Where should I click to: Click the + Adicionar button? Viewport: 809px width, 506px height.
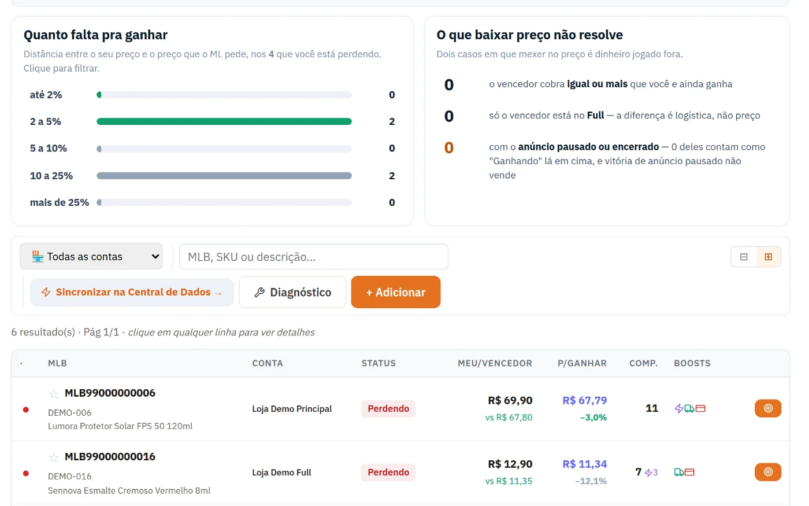pyautogui.click(x=396, y=292)
